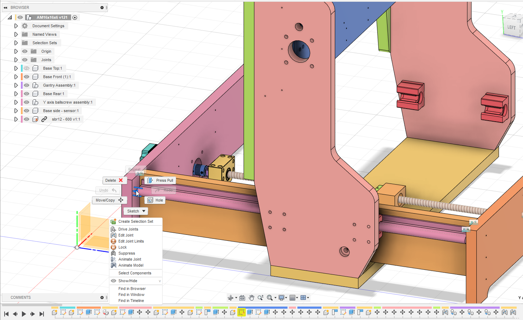Click the Named Views folder icon
This screenshot has height=320, width=523.
pos(25,34)
